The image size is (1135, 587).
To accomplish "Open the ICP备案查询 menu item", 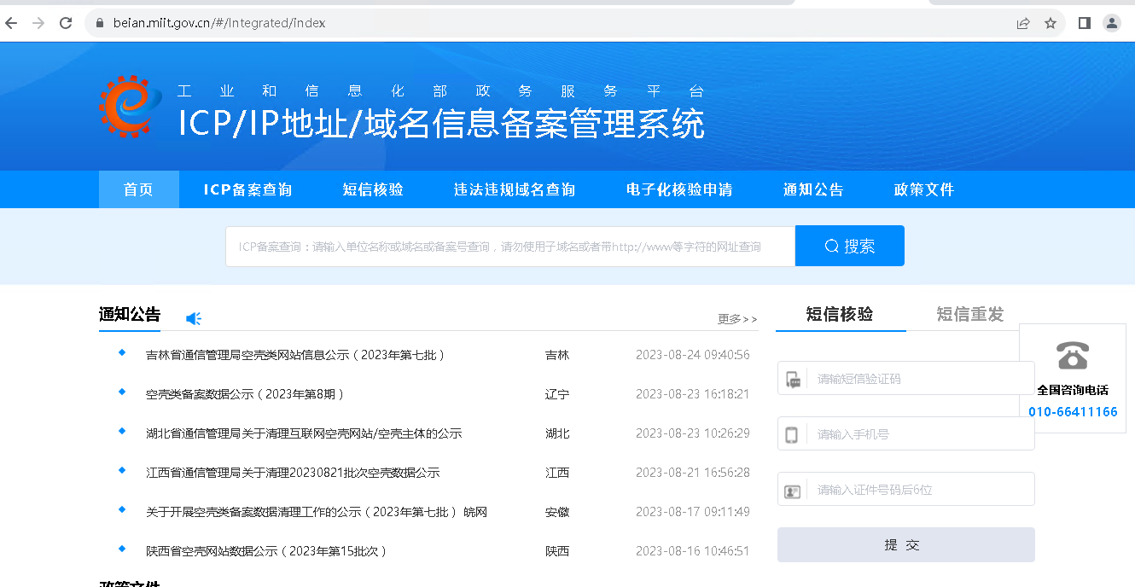I will point(247,189).
